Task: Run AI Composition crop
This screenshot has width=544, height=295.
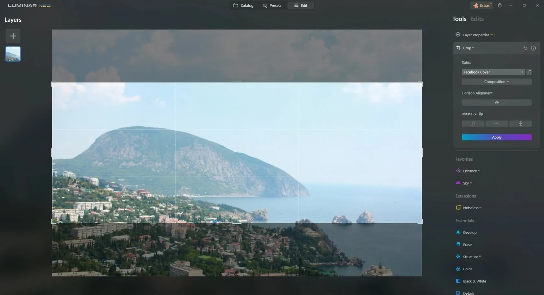Action: click(x=496, y=82)
